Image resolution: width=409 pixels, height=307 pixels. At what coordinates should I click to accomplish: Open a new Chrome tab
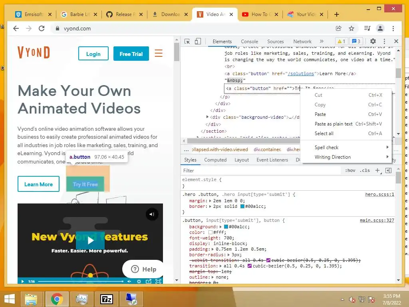point(337,14)
